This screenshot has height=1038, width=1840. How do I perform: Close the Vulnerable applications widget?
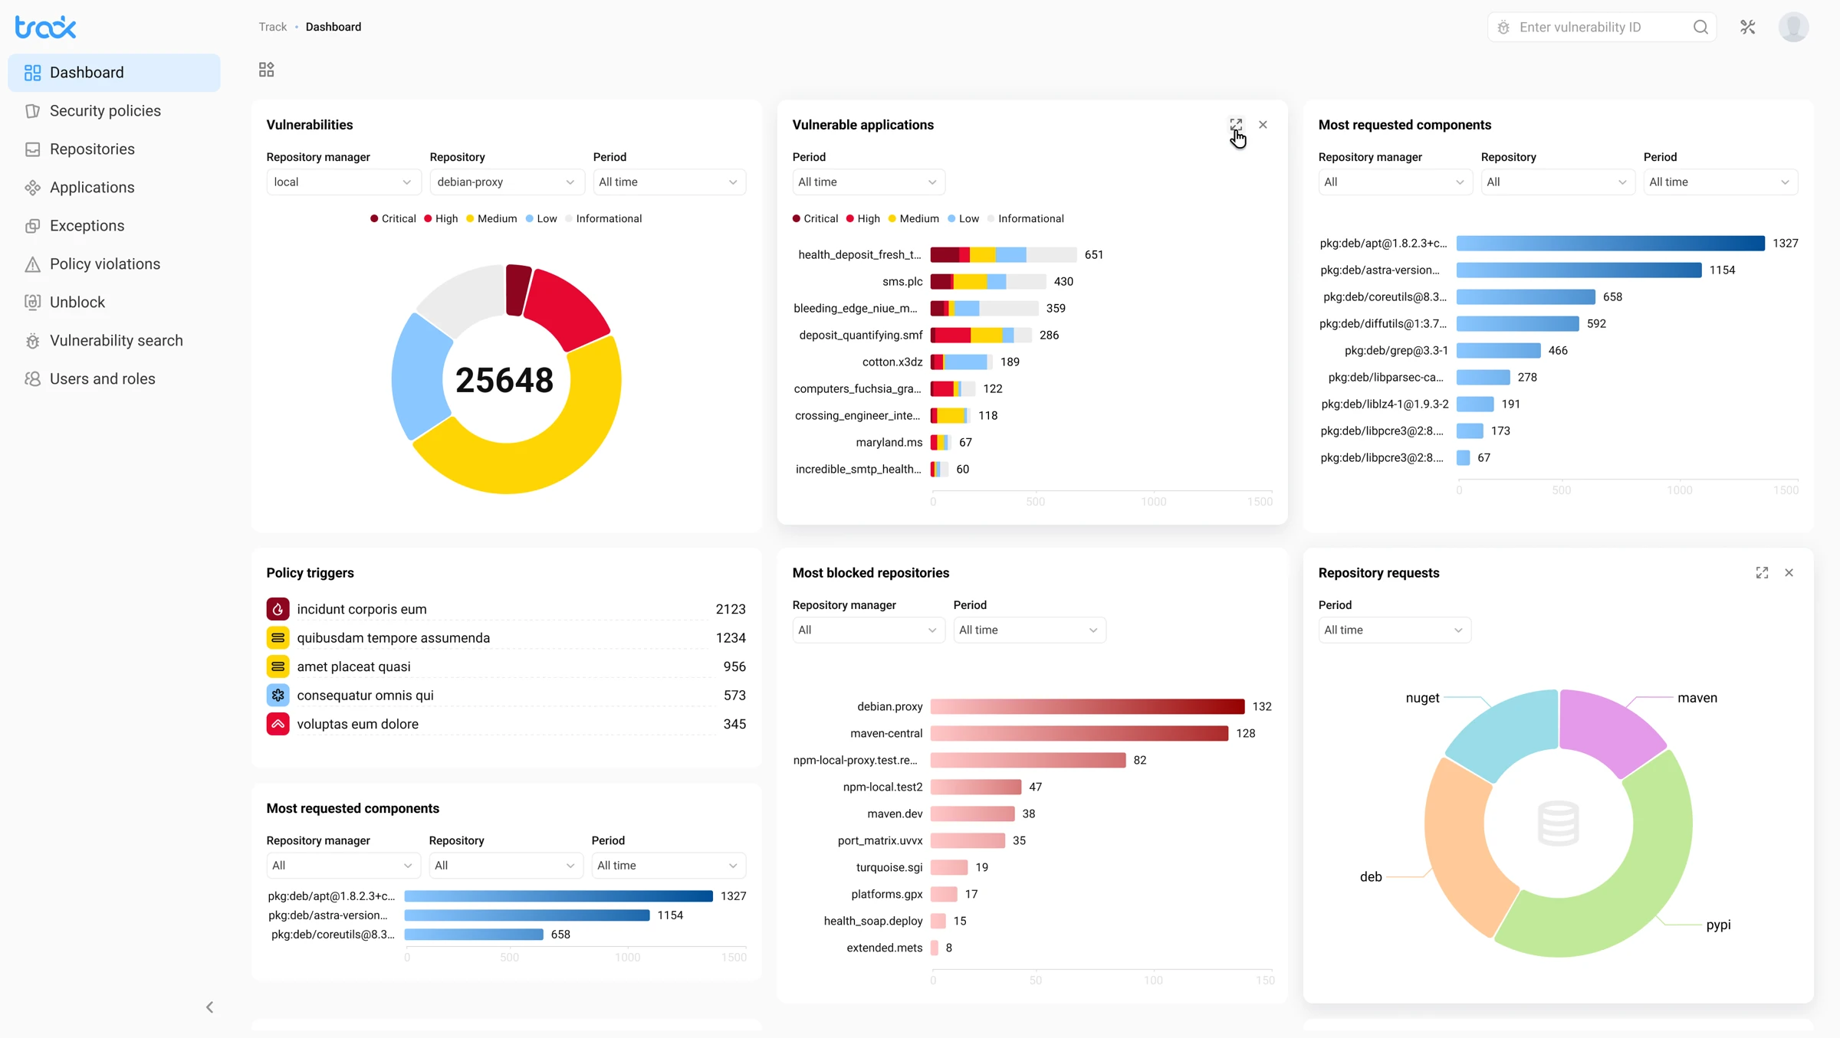[1263, 124]
